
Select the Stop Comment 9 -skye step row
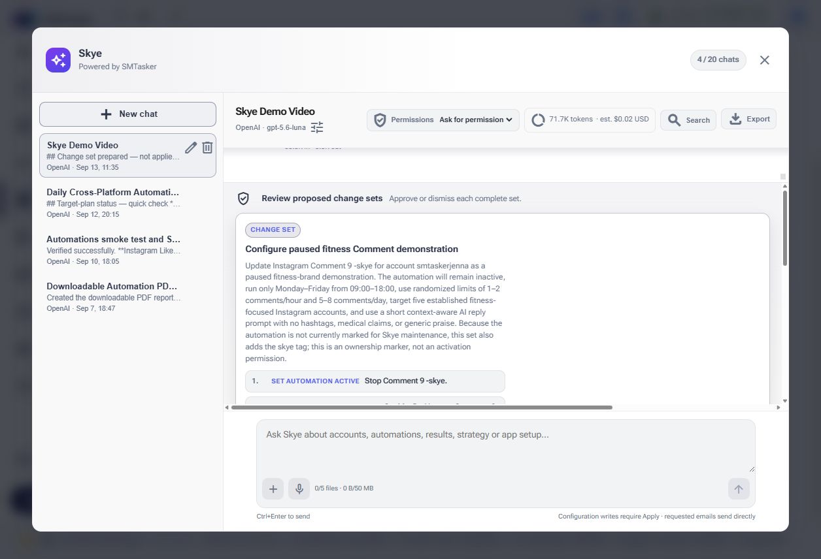click(x=375, y=381)
